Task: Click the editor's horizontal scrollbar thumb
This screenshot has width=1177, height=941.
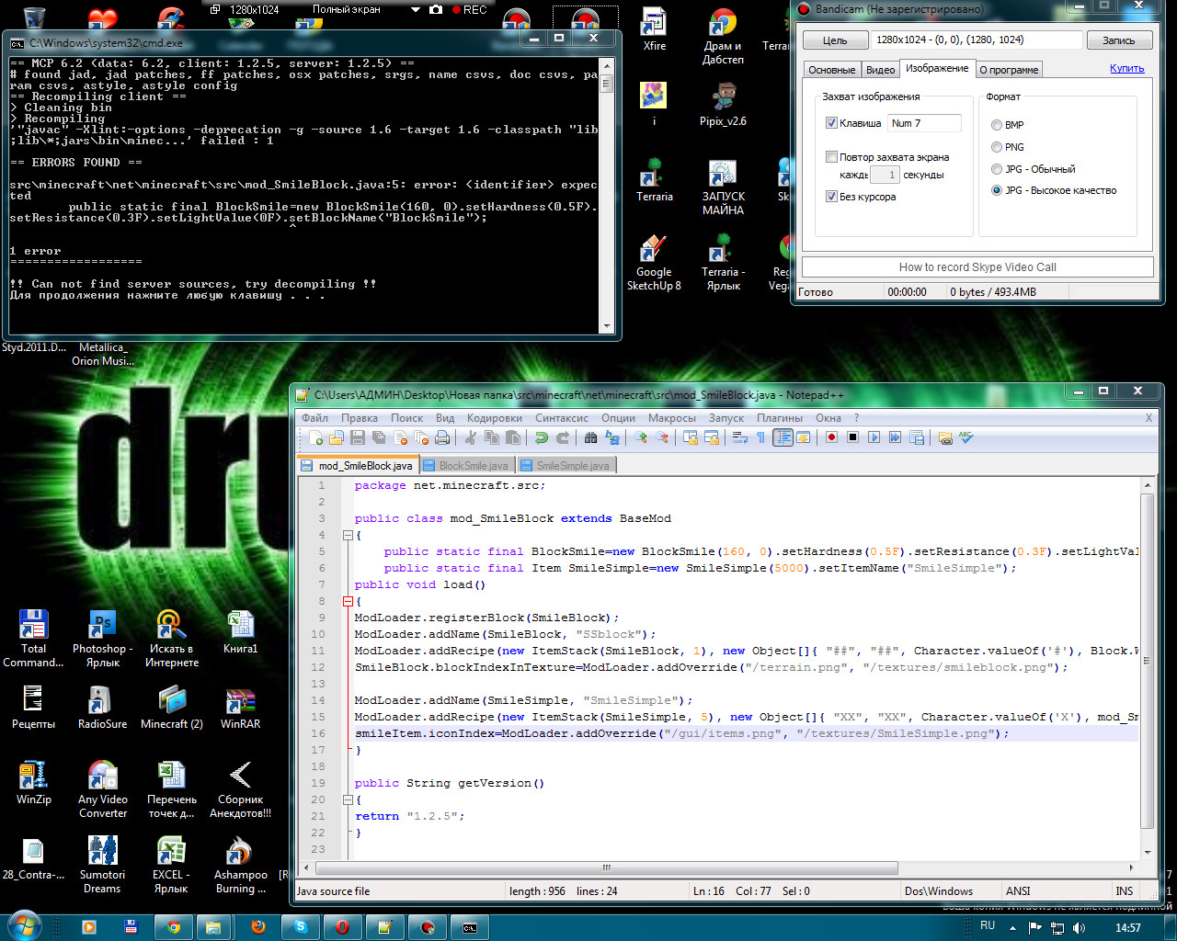Action: pos(607,867)
